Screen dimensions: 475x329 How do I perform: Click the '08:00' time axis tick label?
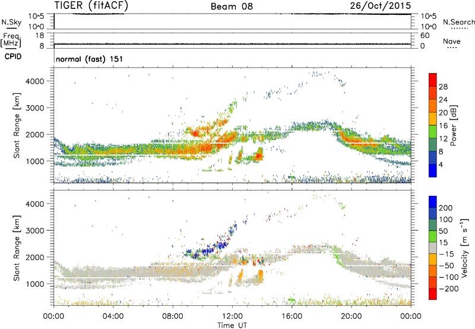tap(173, 317)
